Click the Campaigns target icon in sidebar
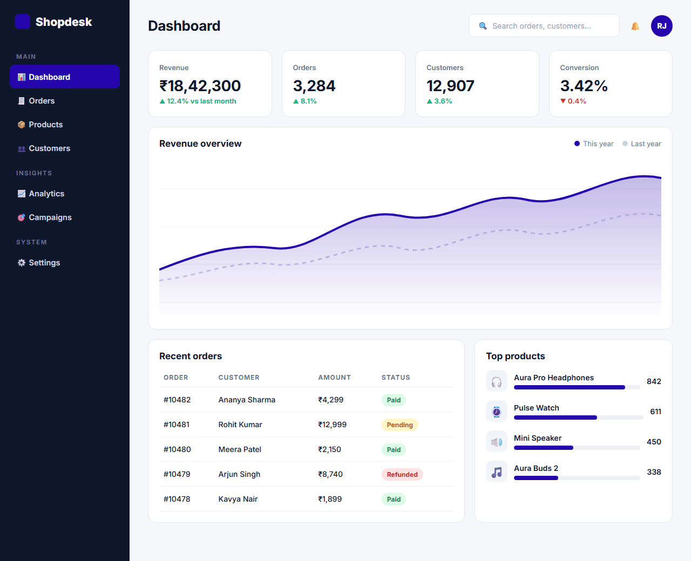 point(22,217)
